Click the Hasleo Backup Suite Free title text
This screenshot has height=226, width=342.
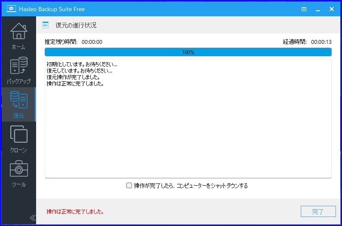[52, 9]
